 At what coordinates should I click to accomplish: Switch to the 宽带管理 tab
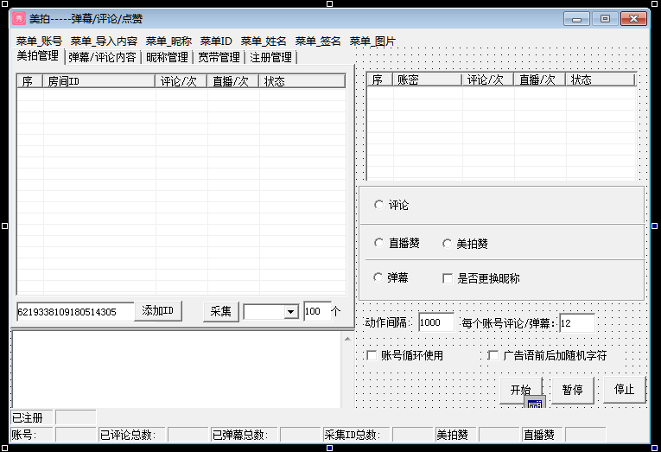[x=219, y=57]
